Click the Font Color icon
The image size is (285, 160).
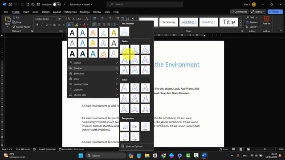pos(84,25)
